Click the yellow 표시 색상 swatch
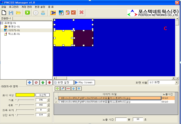Viewport: 181px width, 124px height. tap(25, 95)
